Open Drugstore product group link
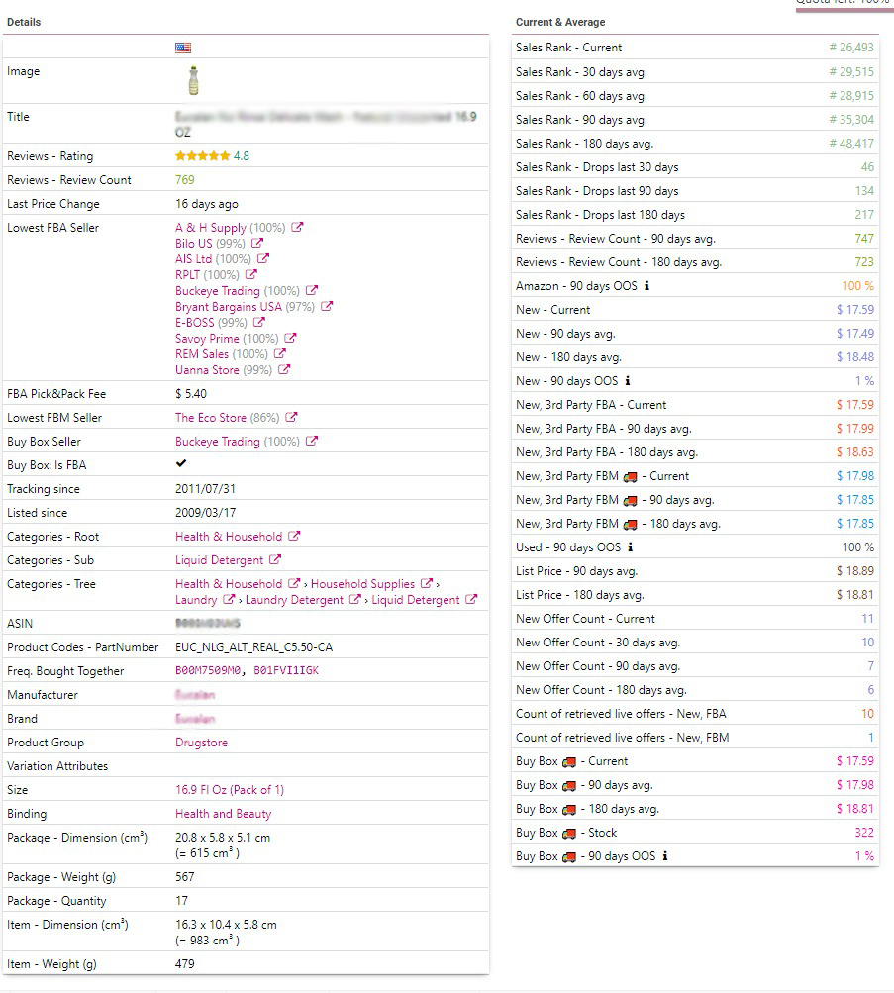This screenshot has height=993, width=894. [201, 743]
